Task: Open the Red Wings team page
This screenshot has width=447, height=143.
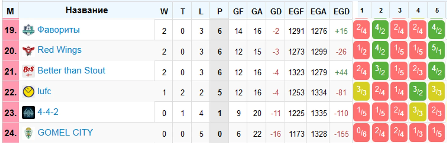Action: tap(59, 50)
